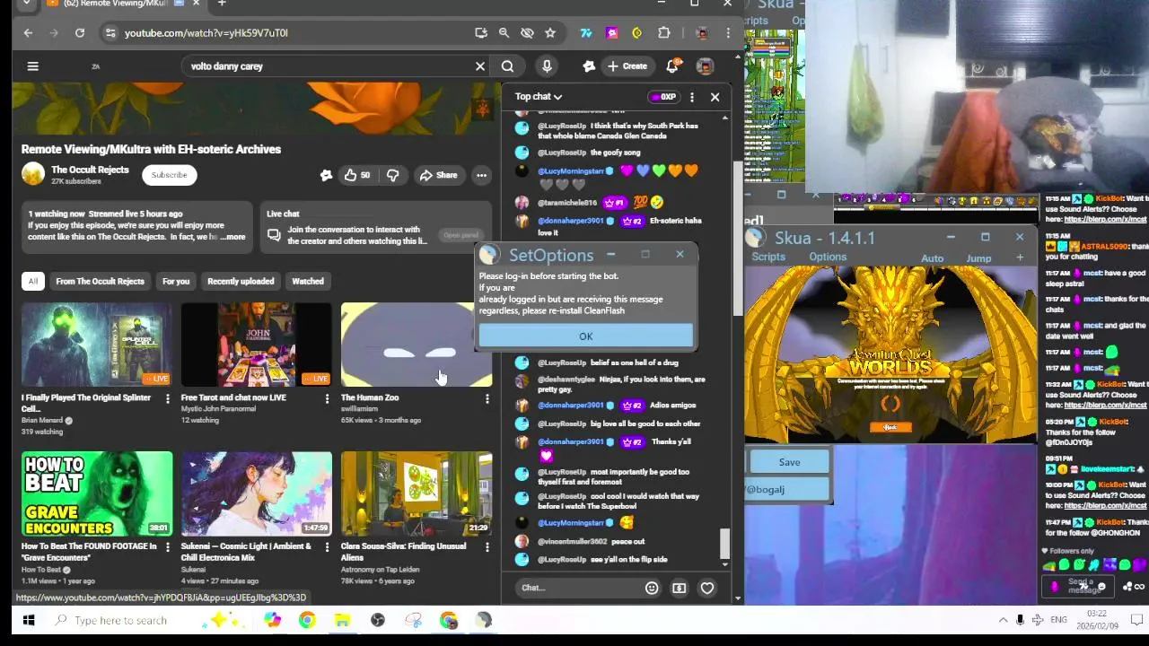The width and height of the screenshot is (1149, 646).
Task: Open the chat emoji picker
Action: coord(652,588)
